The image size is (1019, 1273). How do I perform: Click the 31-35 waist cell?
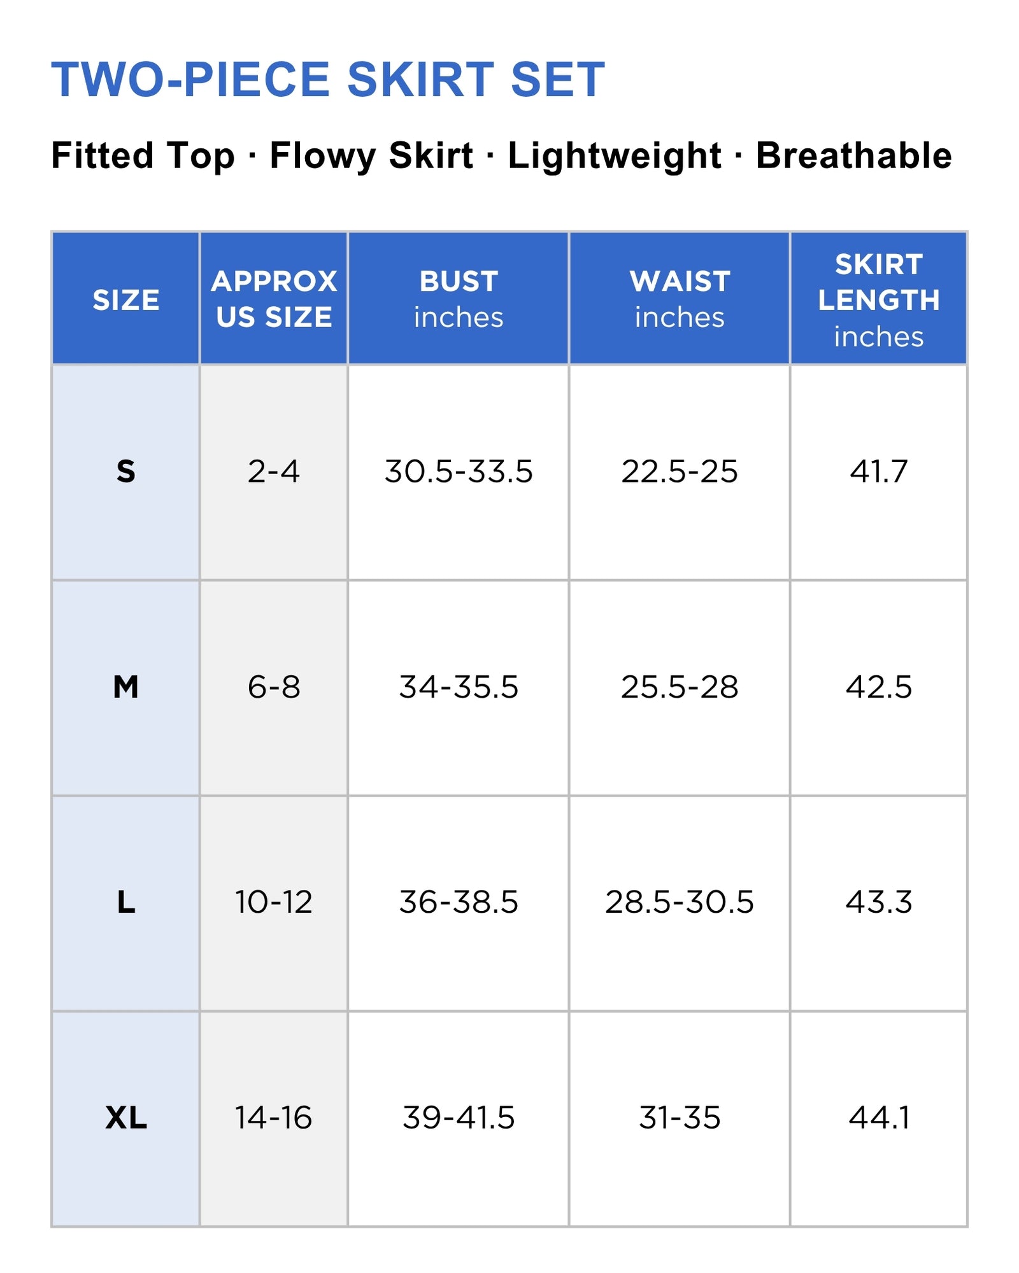(680, 1118)
